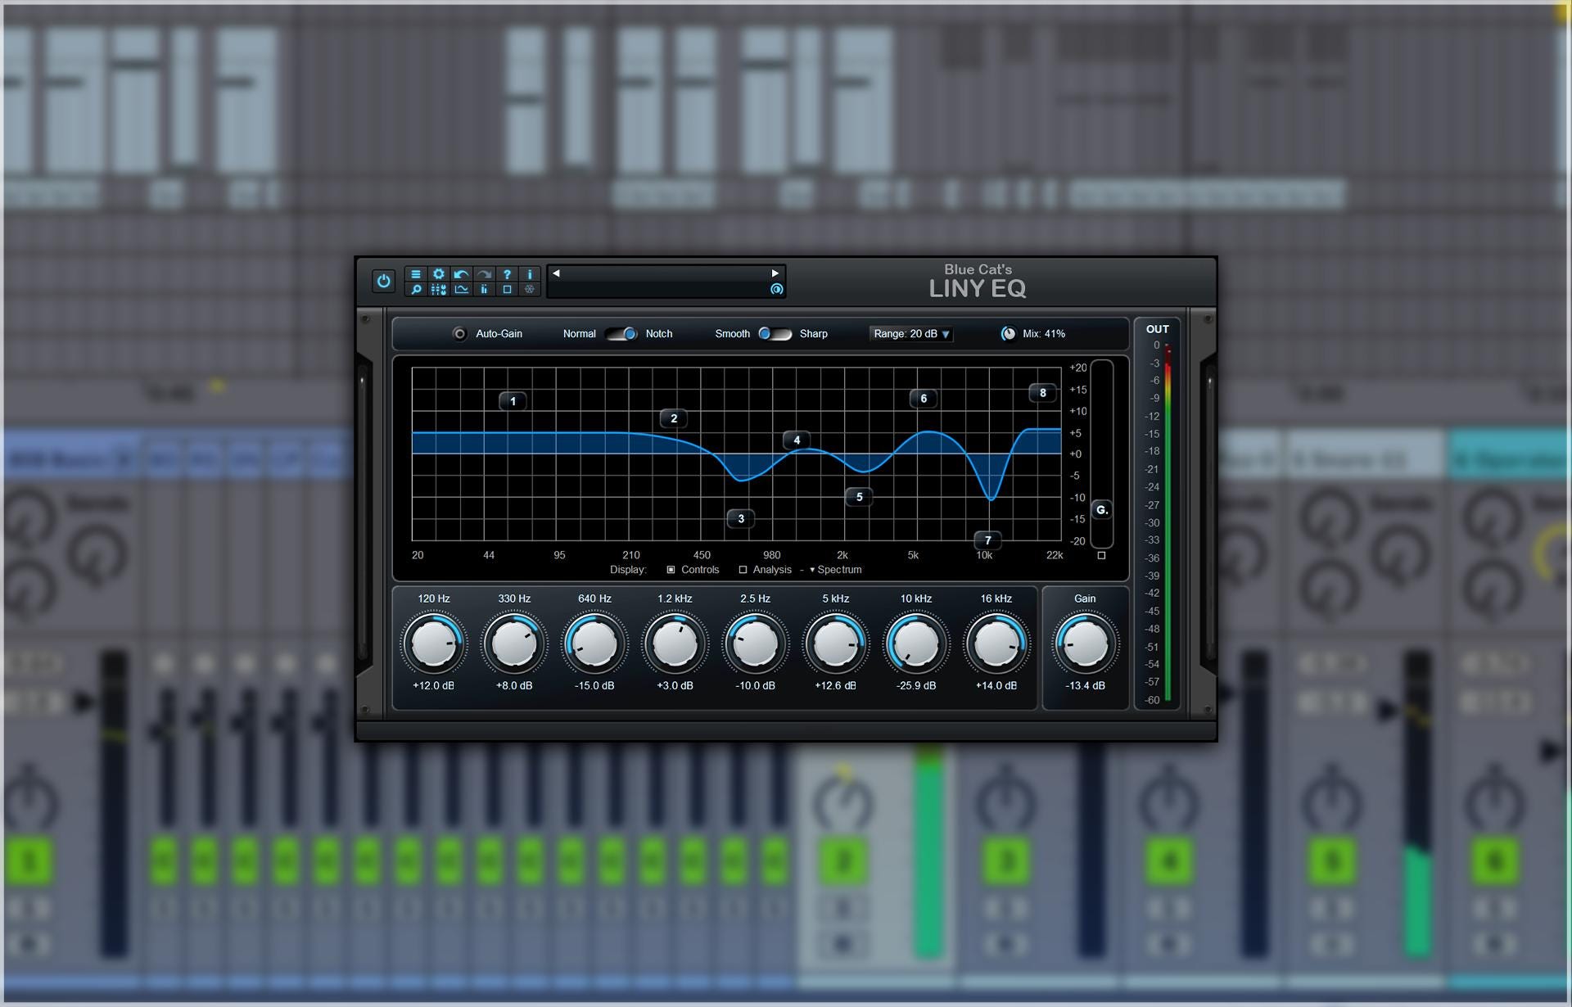Toggle the level meters icon in toolbar
The width and height of the screenshot is (1572, 1007).
tap(485, 289)
